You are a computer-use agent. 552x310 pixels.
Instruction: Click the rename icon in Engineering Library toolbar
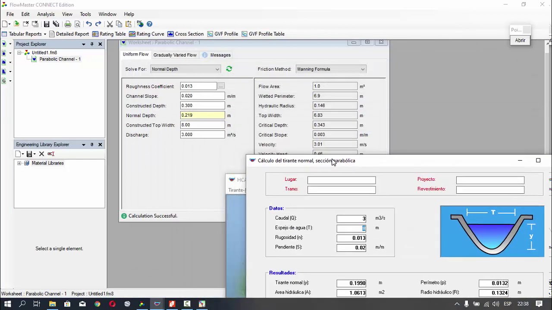click(51, 154)
